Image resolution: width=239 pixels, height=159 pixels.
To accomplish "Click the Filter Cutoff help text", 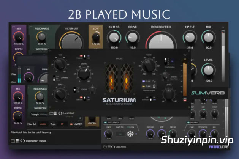I will coord(31,132).
